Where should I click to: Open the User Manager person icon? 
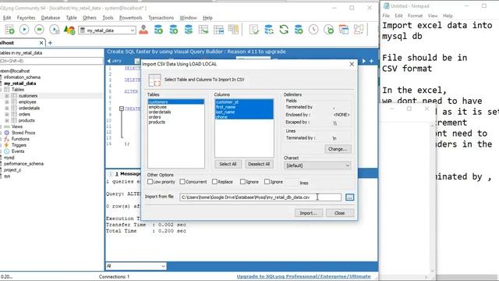click(x=143, y=30)
